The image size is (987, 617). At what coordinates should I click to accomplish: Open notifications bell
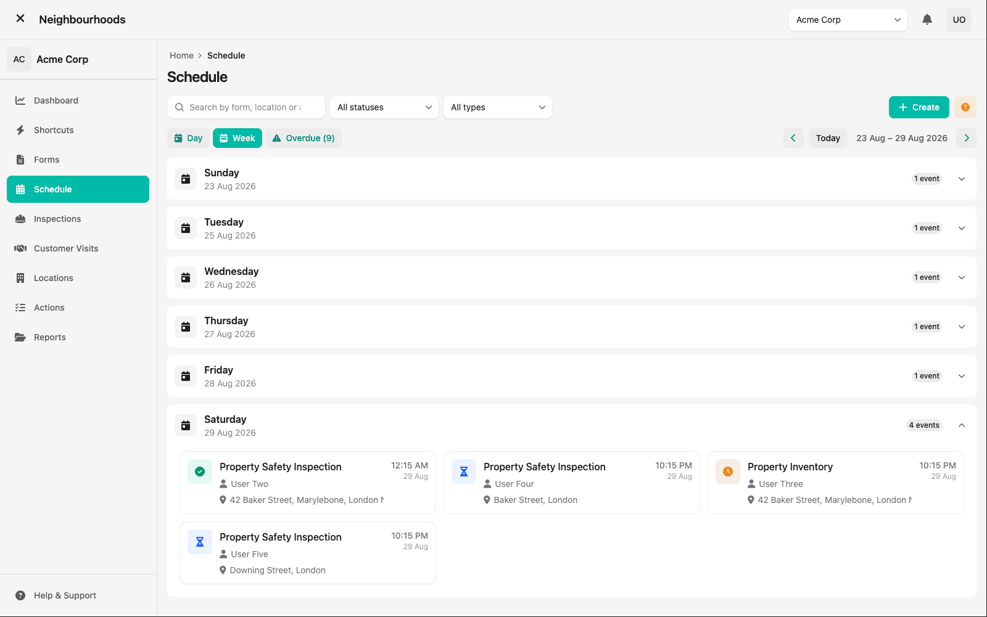[x=927, y=20]
